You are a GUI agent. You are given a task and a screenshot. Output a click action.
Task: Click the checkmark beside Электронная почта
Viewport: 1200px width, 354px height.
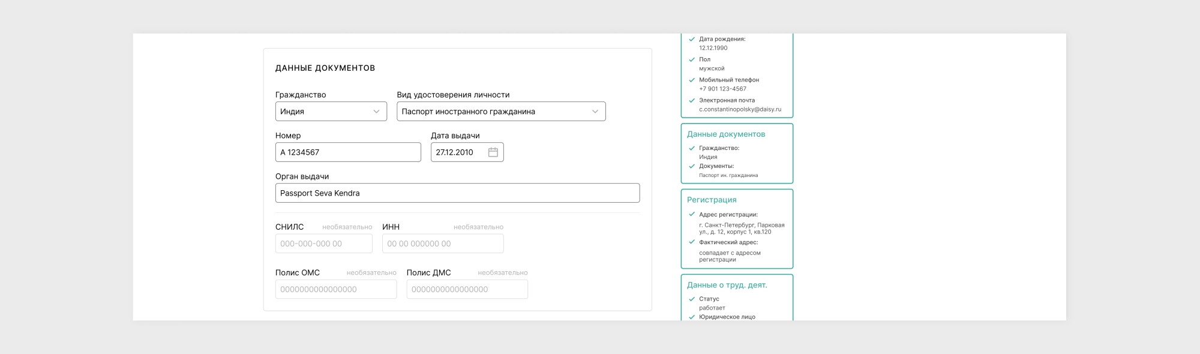point(692,100)
